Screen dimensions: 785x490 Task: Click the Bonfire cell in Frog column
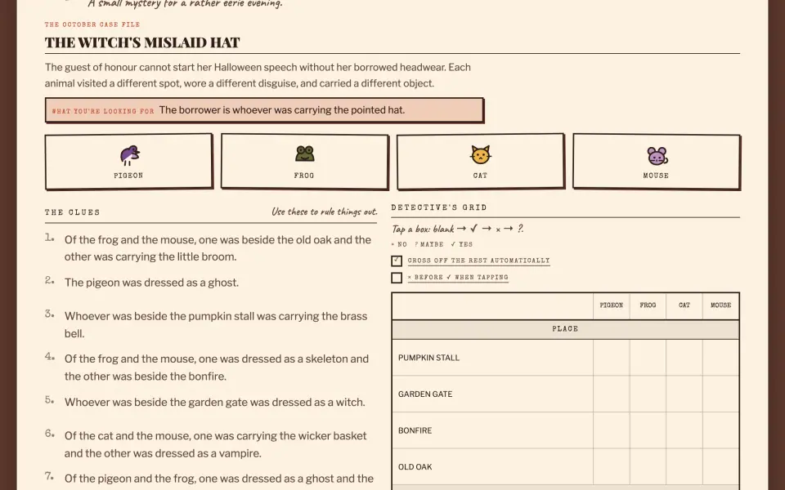tap(648, 430)
